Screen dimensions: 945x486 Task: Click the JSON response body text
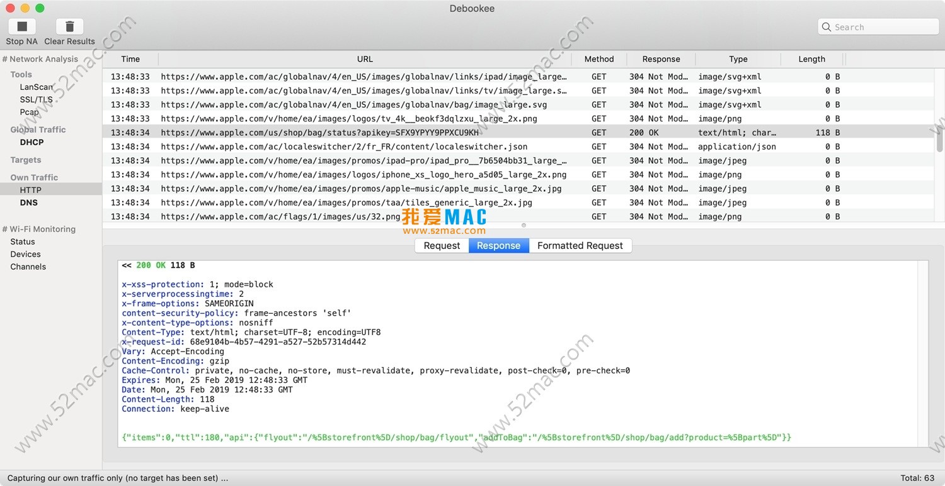click(x=456, y=437)
